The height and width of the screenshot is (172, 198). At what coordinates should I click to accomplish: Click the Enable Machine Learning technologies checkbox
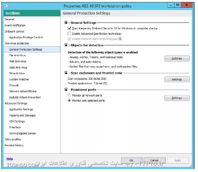(x=69, y=39)
